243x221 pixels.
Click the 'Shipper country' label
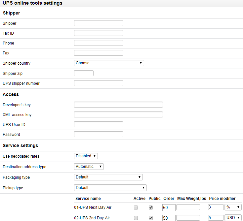pos(17,63)
